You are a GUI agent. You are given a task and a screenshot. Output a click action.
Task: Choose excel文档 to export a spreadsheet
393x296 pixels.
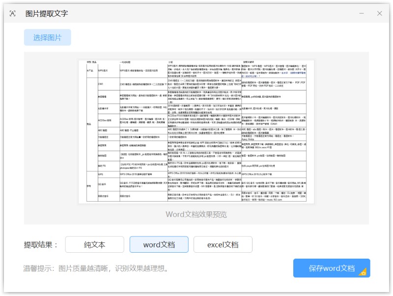click(224, 244)
